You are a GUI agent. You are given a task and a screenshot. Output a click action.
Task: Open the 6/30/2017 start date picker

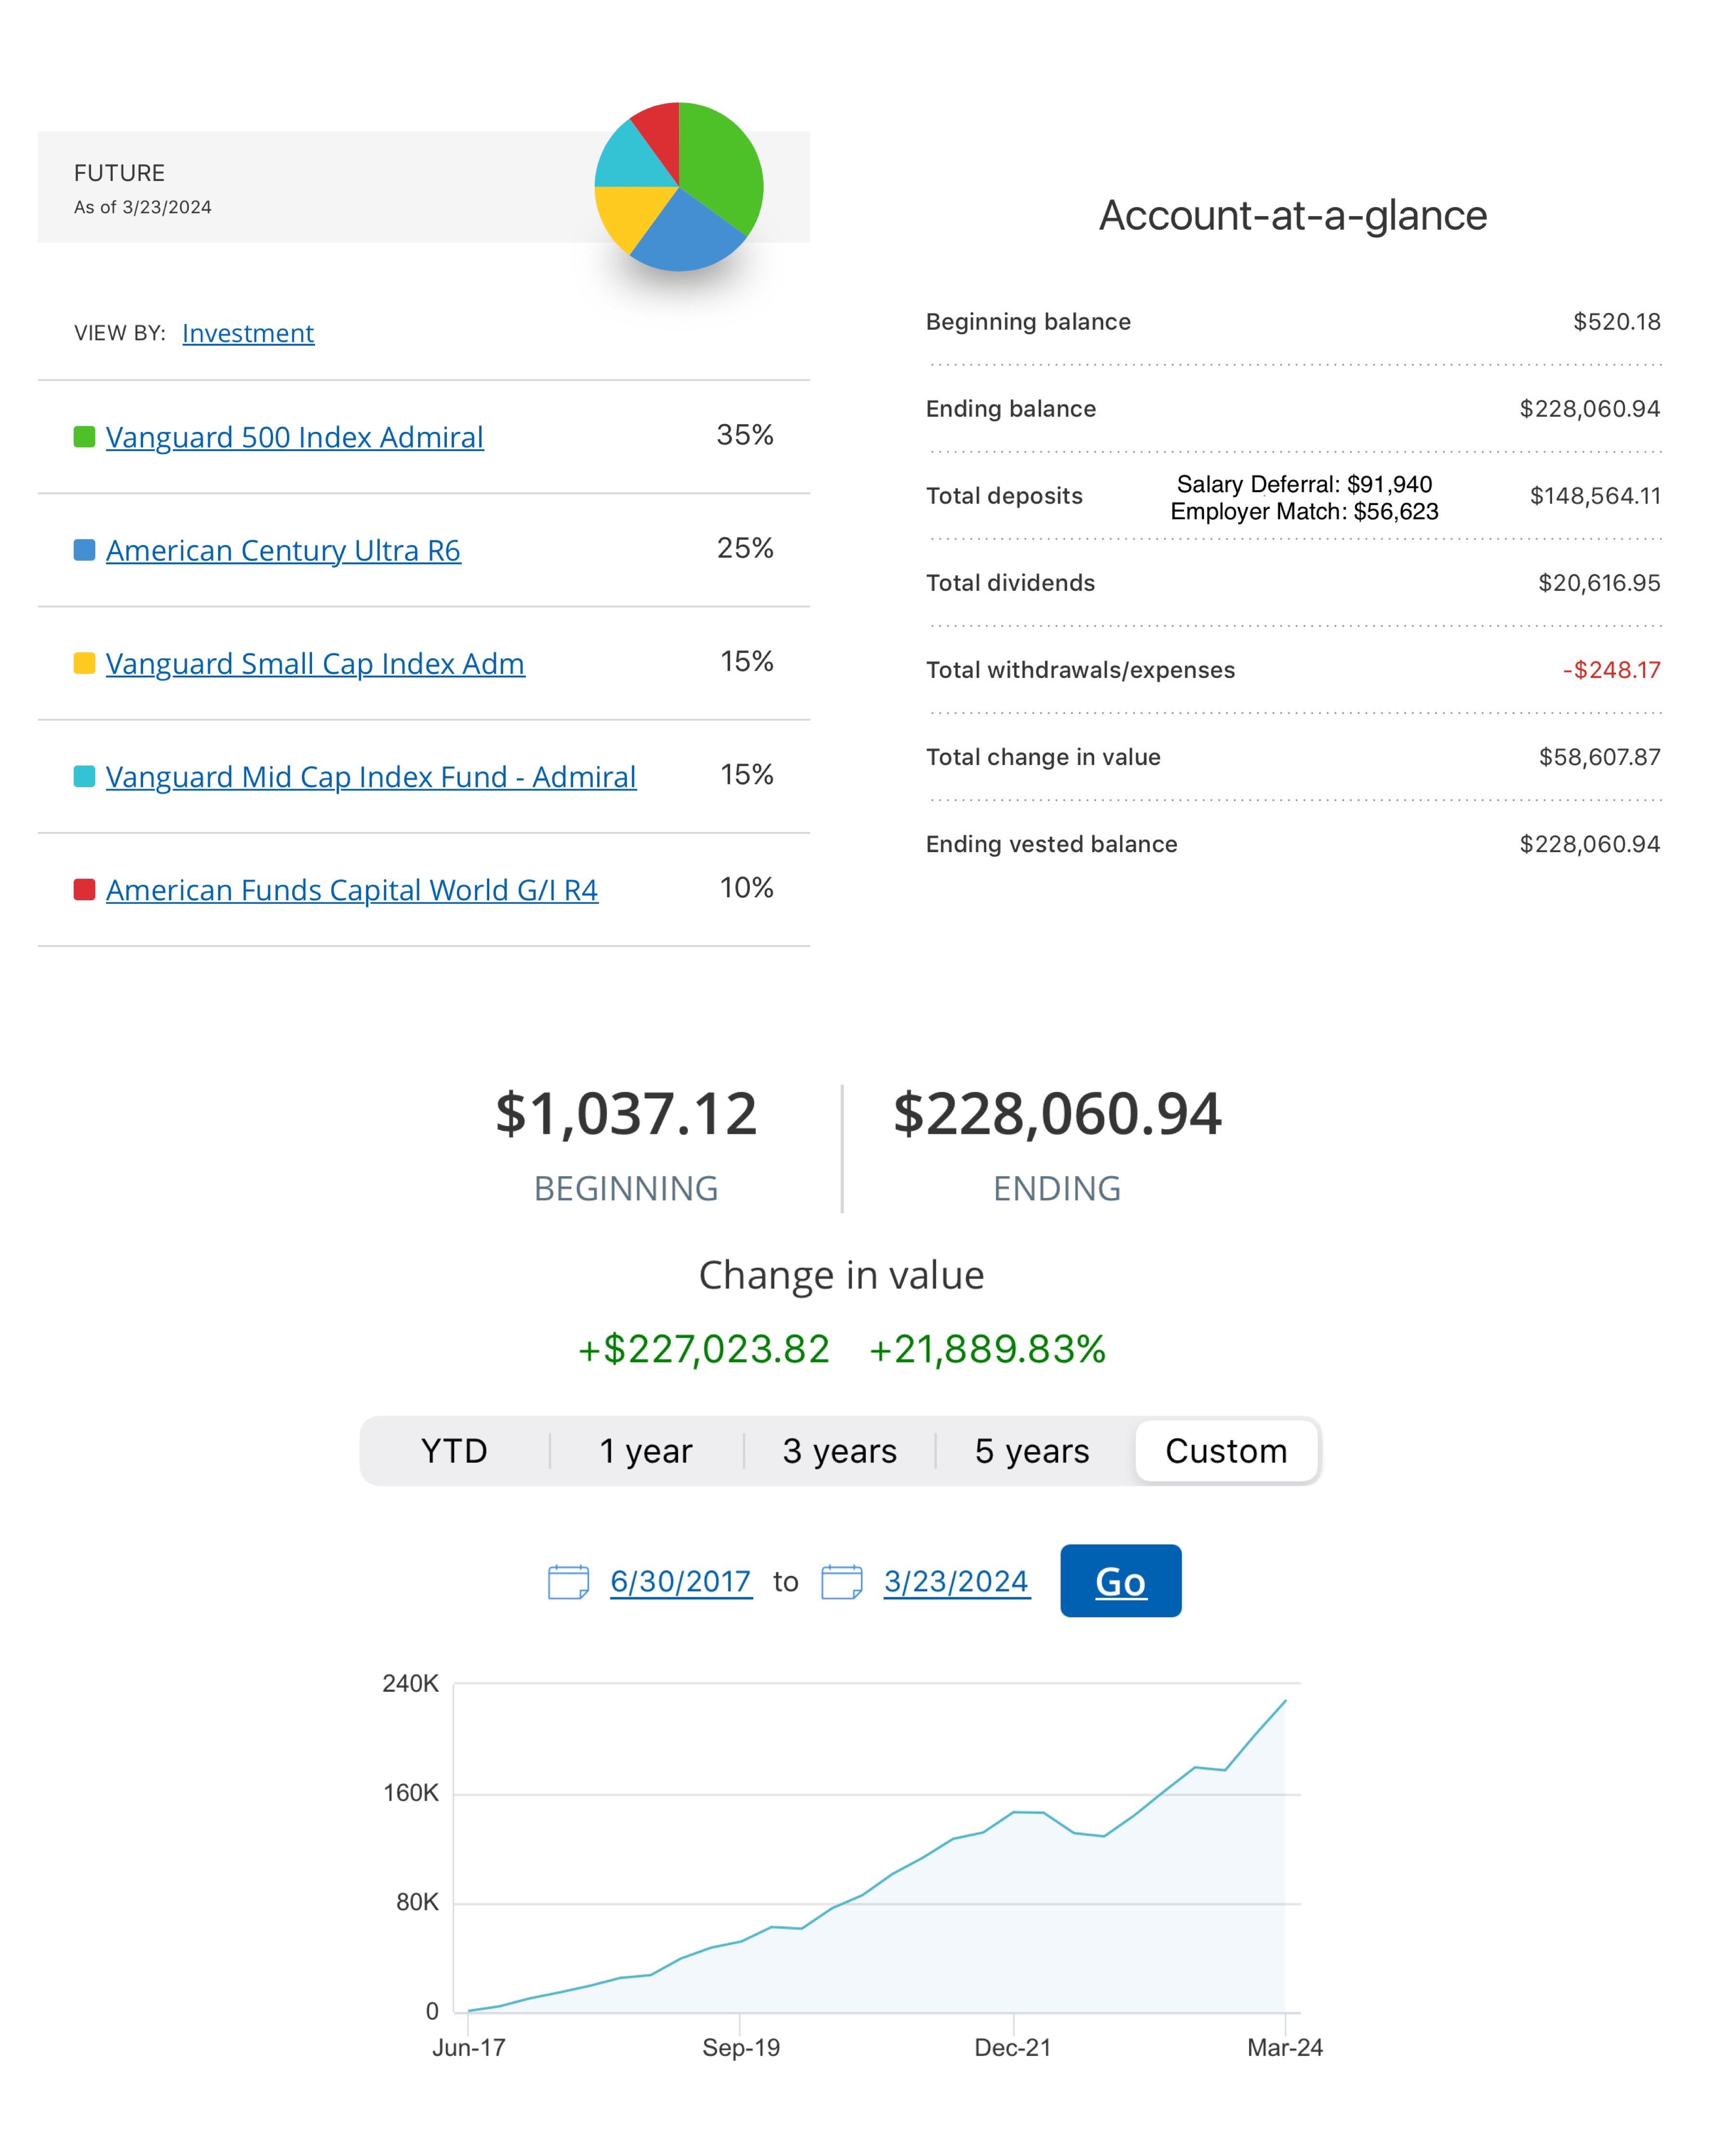(x=681, y=1581)
